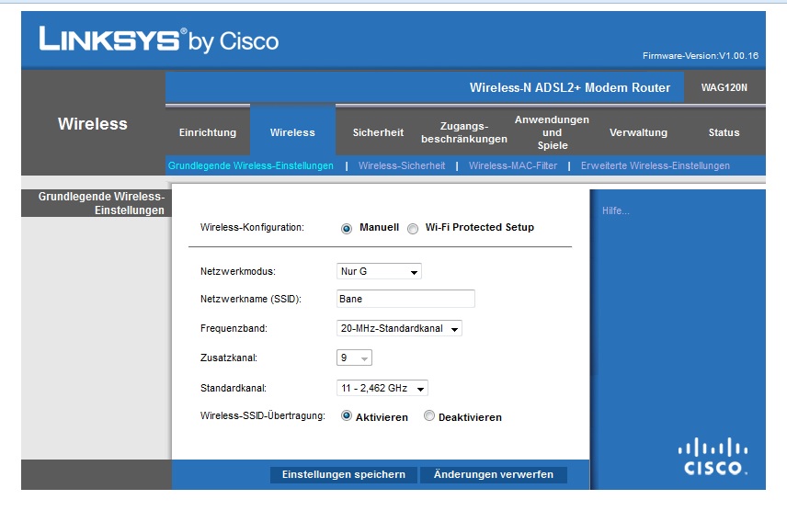Click the Firmware-Version:V1.00.16 text

[x=701, y=56]
